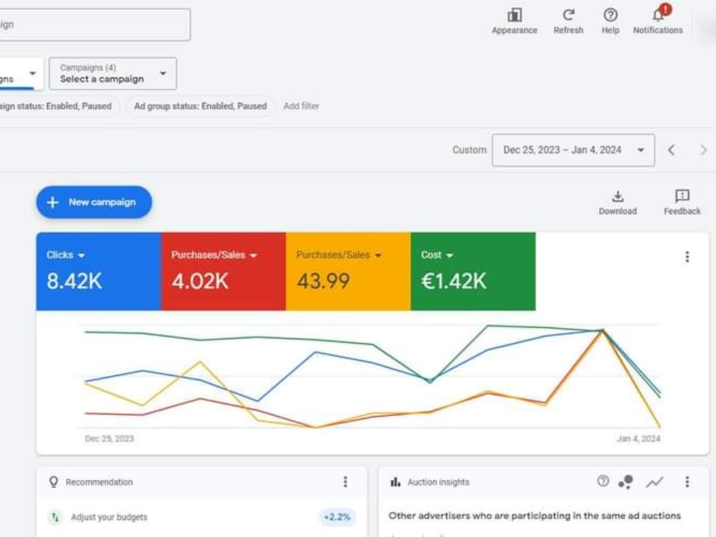The height and width of the screenshot is (537, 716).
Task: Click the Adjust your budgets recommendation
Action: [x=109, y=517]
